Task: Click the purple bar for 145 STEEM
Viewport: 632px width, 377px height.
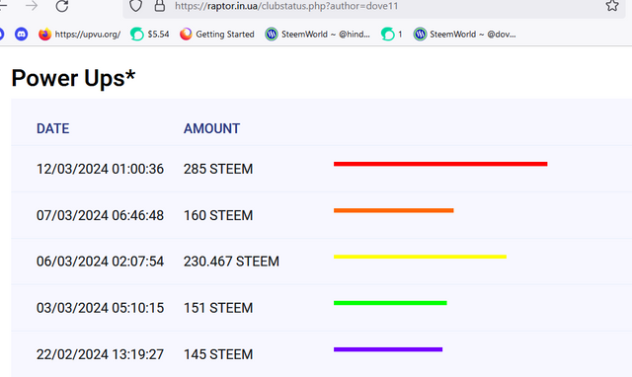Action: (388, 349)
